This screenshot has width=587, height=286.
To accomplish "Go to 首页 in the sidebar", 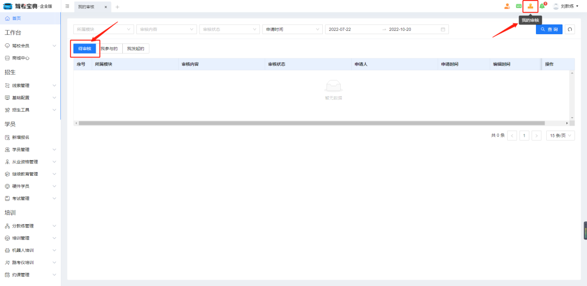I will (16, 18).
